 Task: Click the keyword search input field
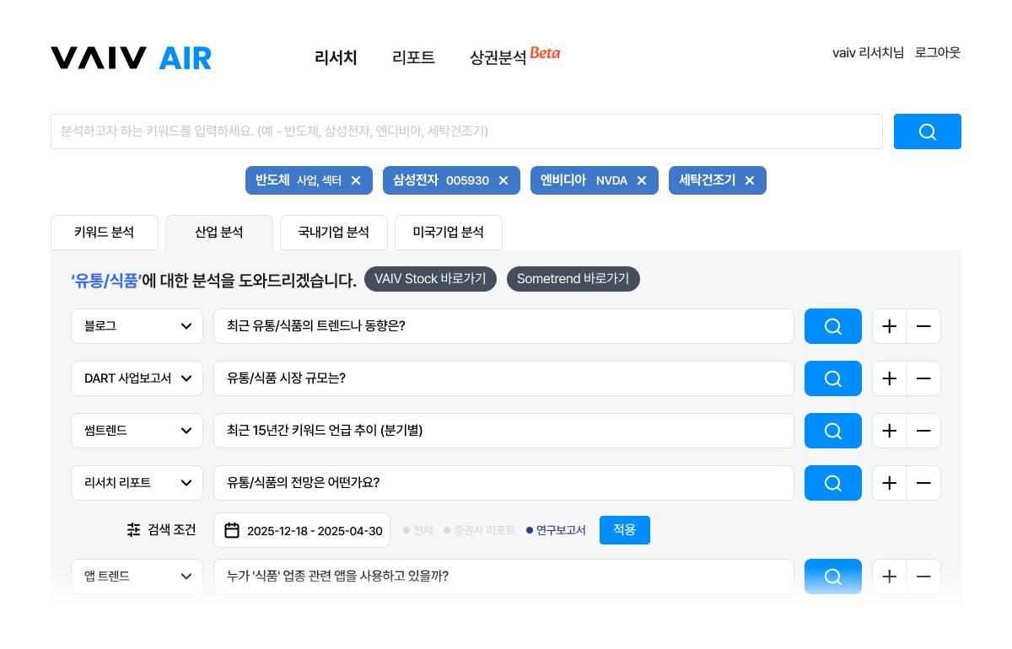[466, 131]
